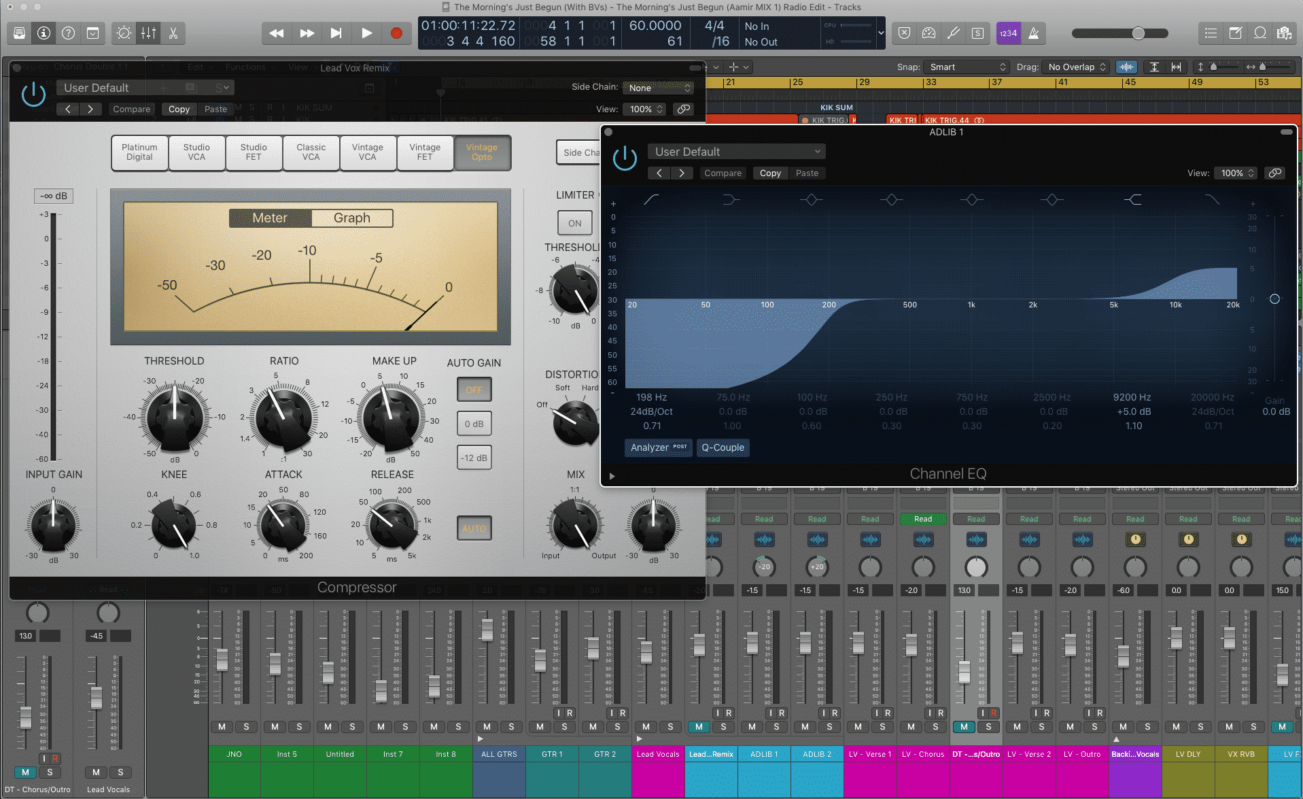Open the Loop Browser icon
Viewport: 1303px width, 799px height.
tap(1261, 33)
